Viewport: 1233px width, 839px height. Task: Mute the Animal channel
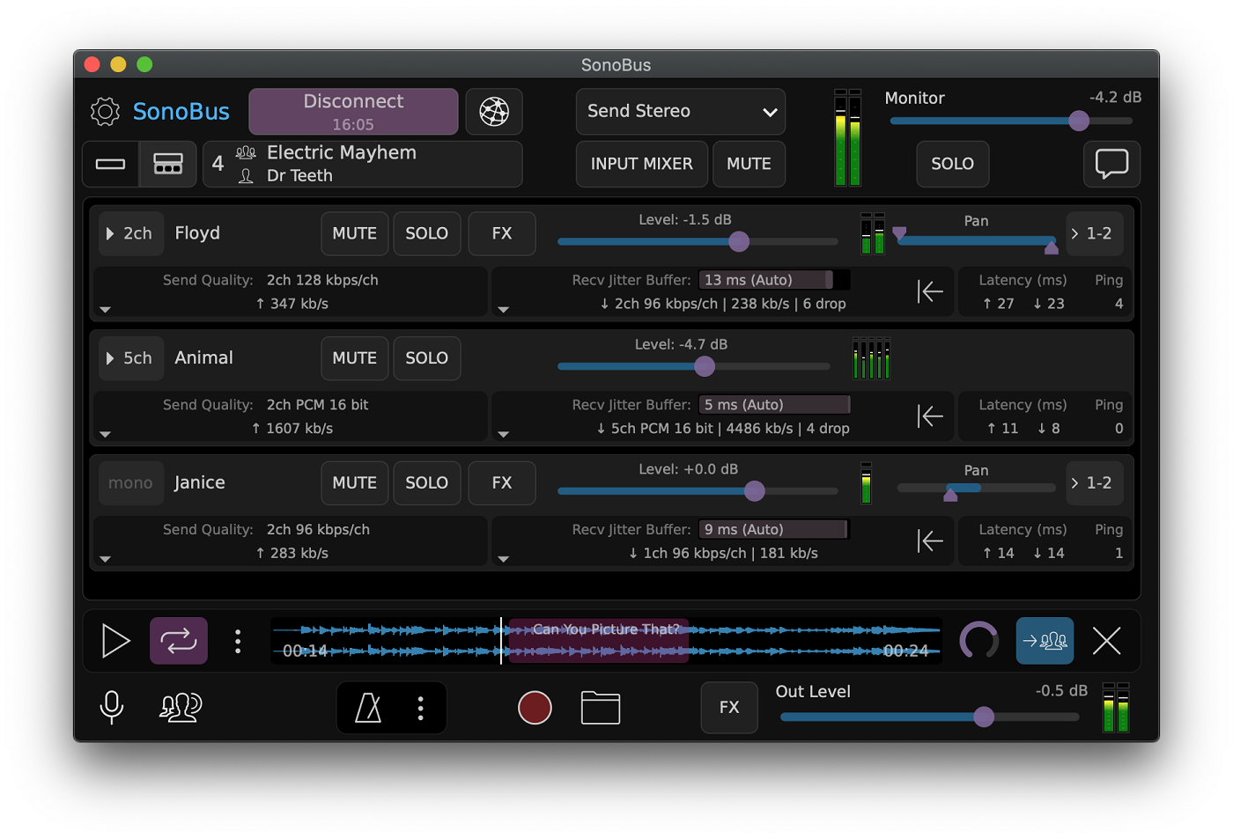point(354,358)
